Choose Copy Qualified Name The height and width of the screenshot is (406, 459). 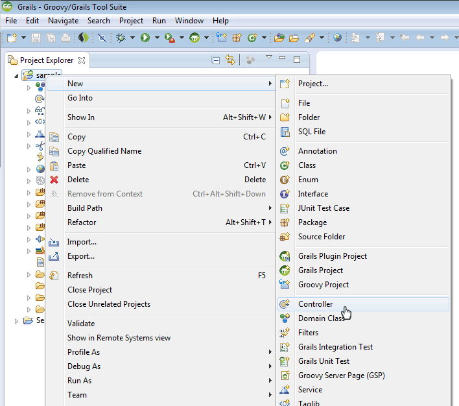pyautogui.click(x=161, y=151)
